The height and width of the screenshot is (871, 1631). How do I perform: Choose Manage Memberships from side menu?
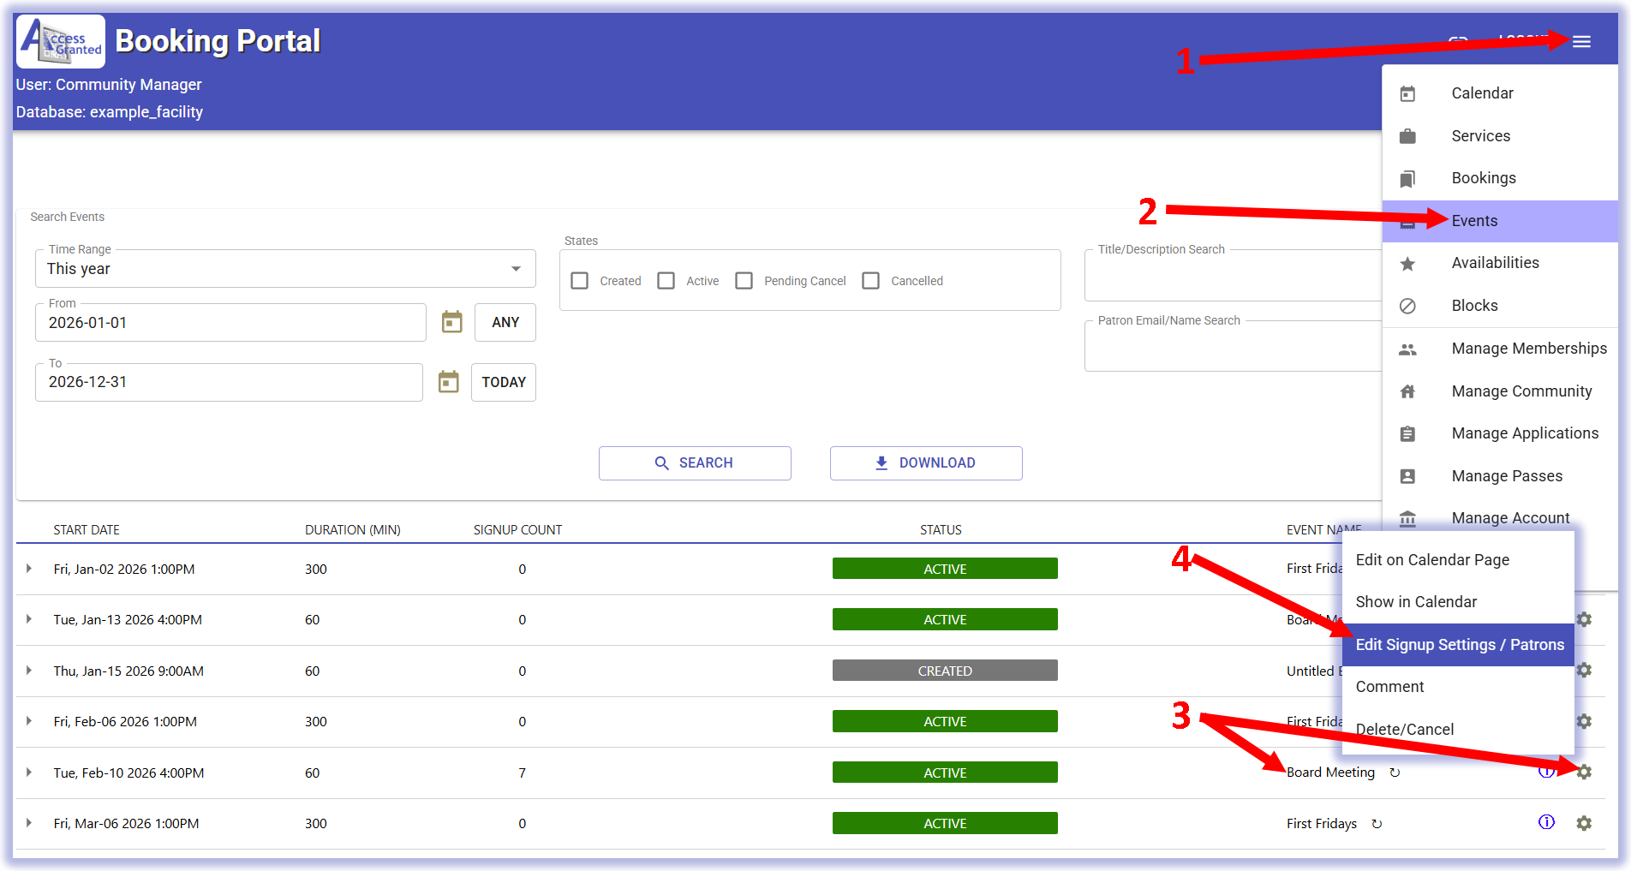pyautogui.click(x=1528, y=349)
